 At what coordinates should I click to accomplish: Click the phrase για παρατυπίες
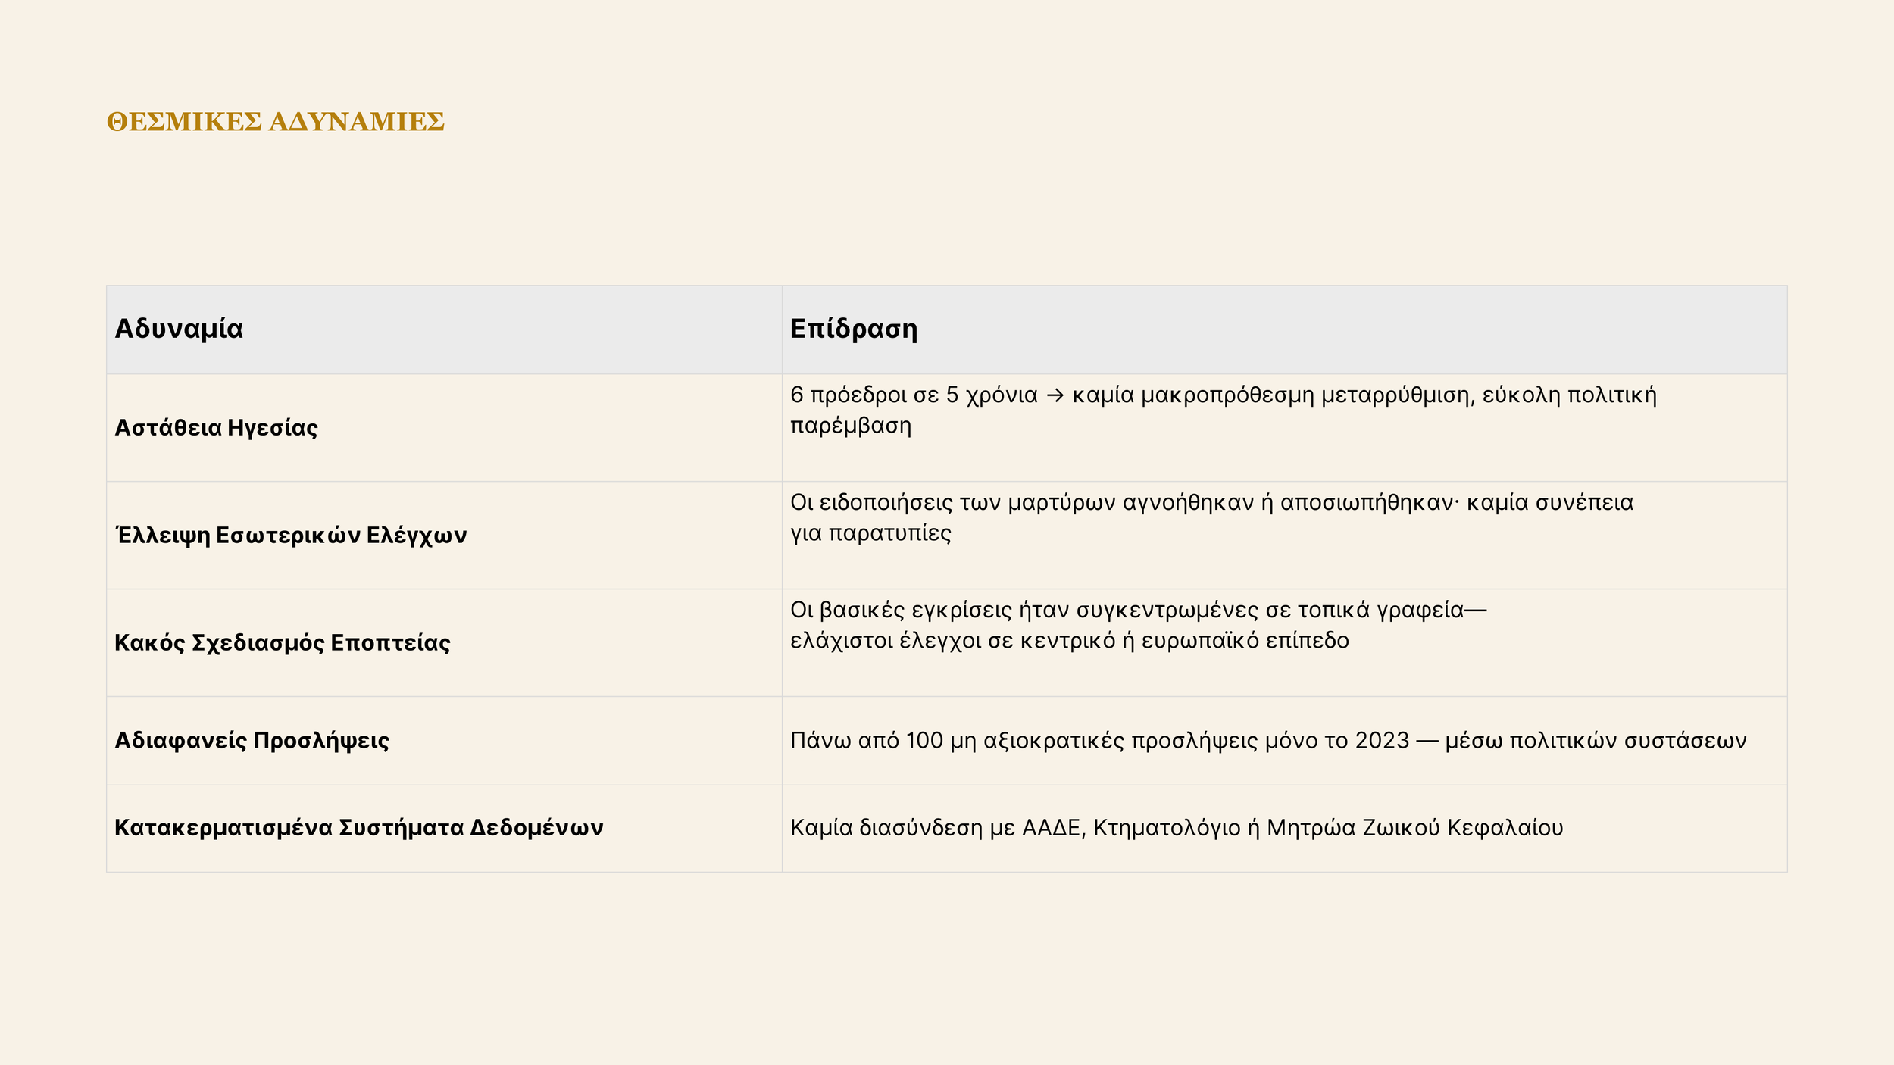tap(870, 533)
